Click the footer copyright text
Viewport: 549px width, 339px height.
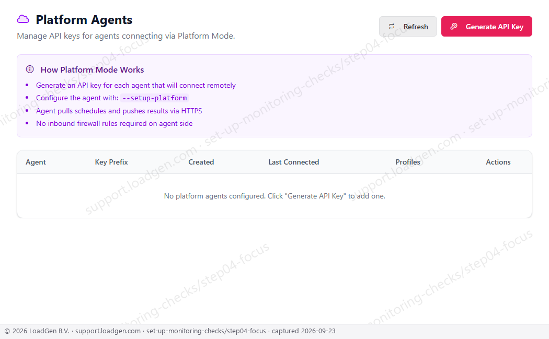pos(170,331)
